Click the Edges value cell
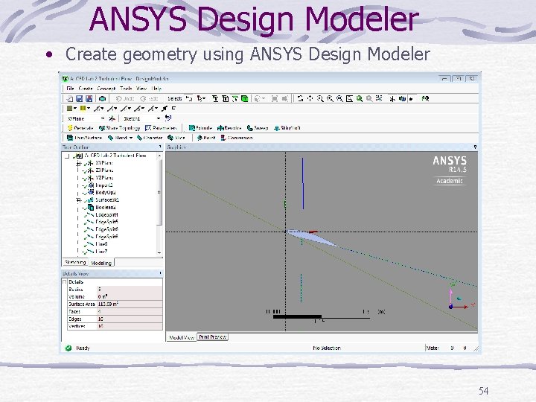The height and width of the screenshot is (402, 536). tap(130, 319)
